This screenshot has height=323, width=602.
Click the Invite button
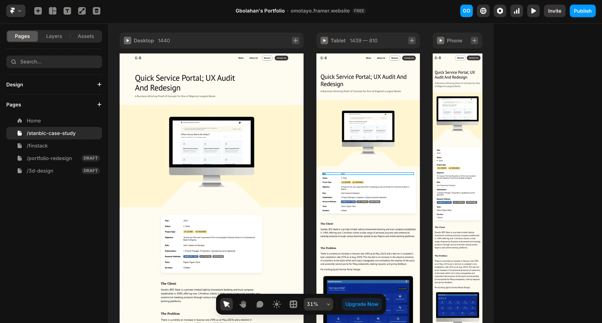[555, 11]
